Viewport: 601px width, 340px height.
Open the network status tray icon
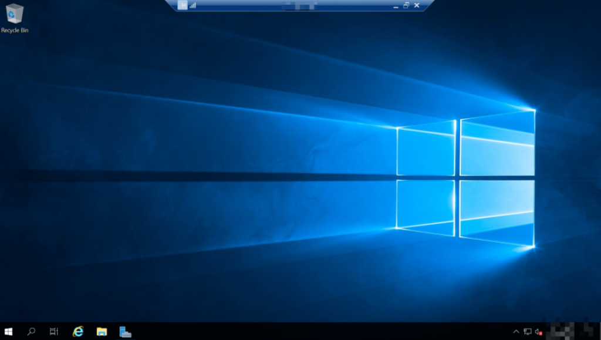(528, 332)
